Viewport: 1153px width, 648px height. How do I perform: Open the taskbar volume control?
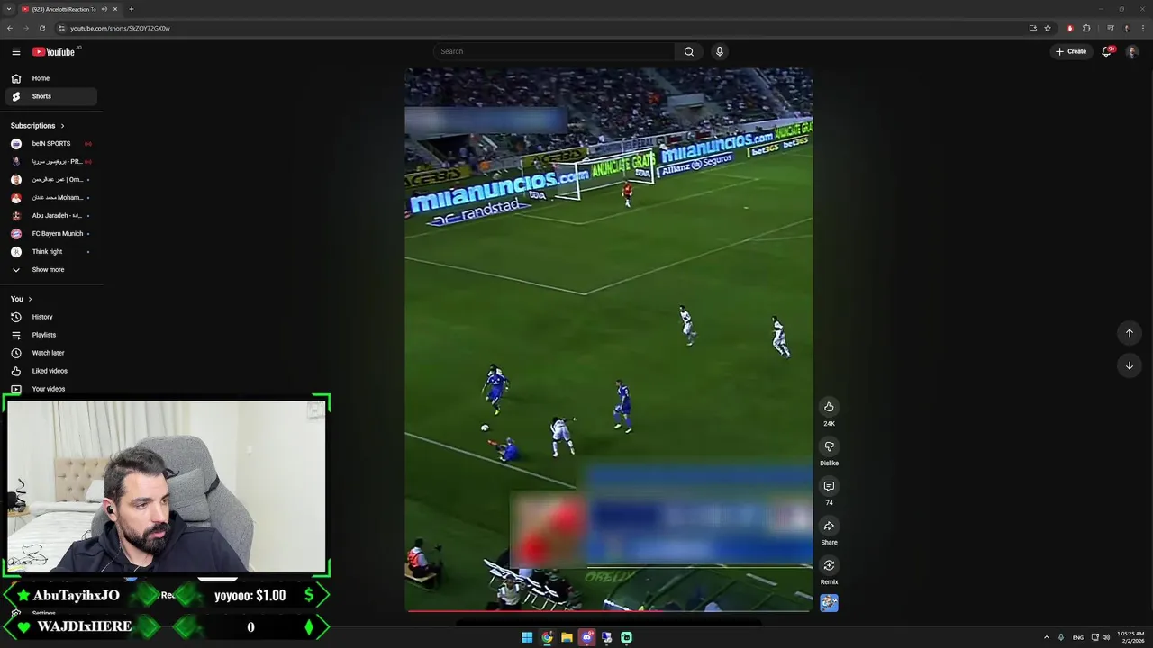coord(1106,637)
